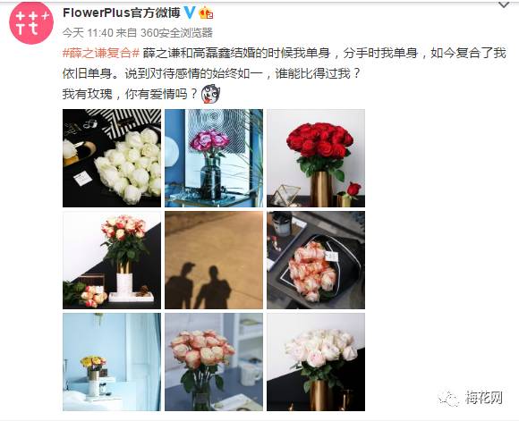Follow the 360安全浏览器 source link
Screen dimensions: 519x421
(x=176, y=33)
